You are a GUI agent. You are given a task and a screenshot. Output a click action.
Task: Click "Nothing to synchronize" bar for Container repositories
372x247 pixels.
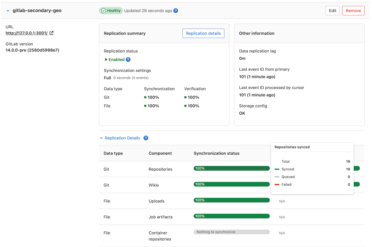231,232
